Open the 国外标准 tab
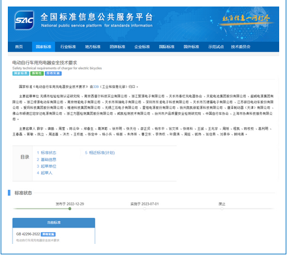Screen dimensions: 287x255 (x=191, y=47)
